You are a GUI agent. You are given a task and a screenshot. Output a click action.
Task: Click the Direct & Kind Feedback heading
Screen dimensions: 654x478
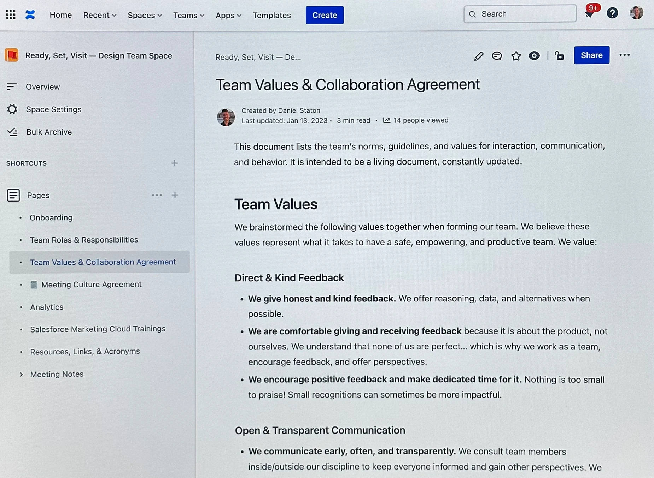tap(289, 278)
